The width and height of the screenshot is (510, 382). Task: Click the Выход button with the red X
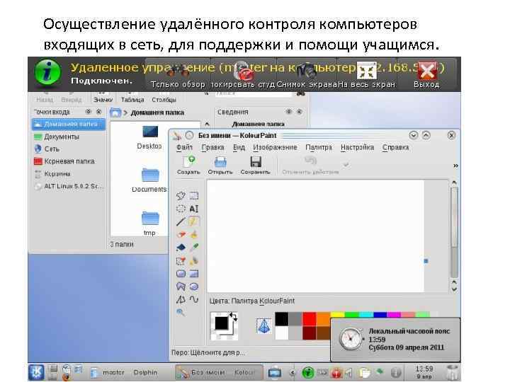[x=426, y=75]
